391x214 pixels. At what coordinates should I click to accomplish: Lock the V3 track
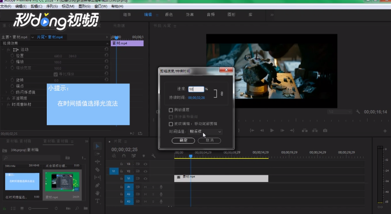coord(122,164)
